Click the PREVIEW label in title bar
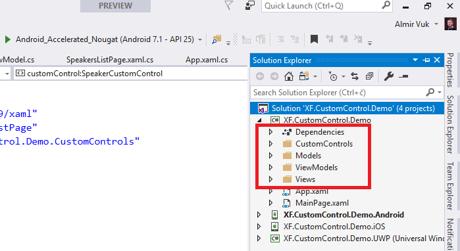The image size is (460, 251). [x=115, y=6]
